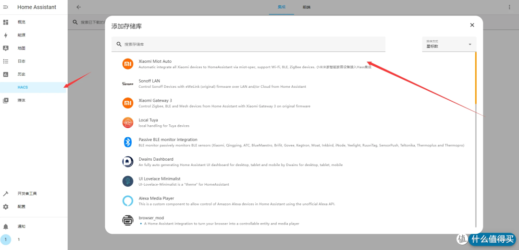The width and height of the screenshot is (519, 250).
Task: Select 能源 in the sidebar
Action: 33,35
